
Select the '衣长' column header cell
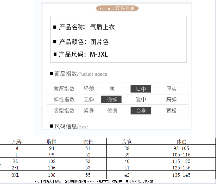tap(88, 141)
